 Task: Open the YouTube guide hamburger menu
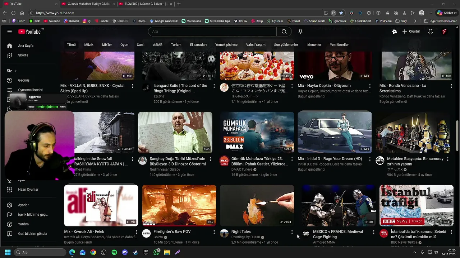click(x=10, y=32)
